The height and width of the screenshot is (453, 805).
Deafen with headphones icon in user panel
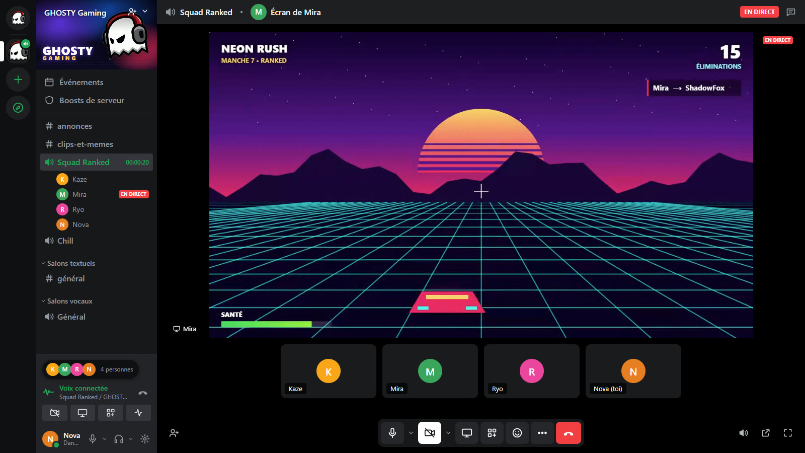[x=119, y=439]
